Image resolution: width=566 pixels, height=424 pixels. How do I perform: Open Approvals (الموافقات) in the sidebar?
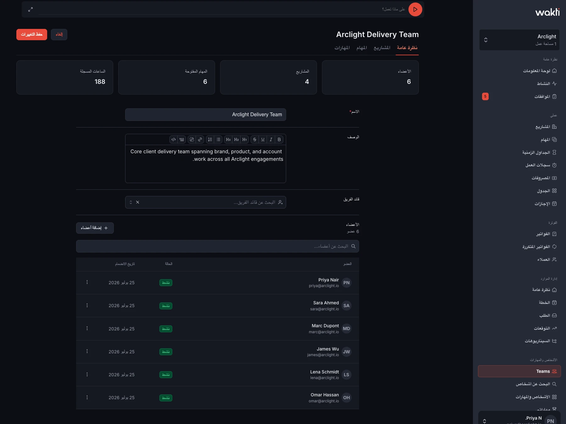pos(519,96)
